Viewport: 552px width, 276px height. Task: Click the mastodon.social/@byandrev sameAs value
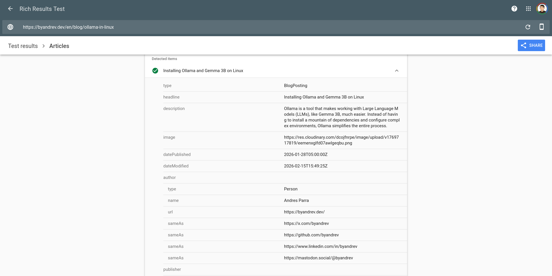coord(319,258)
